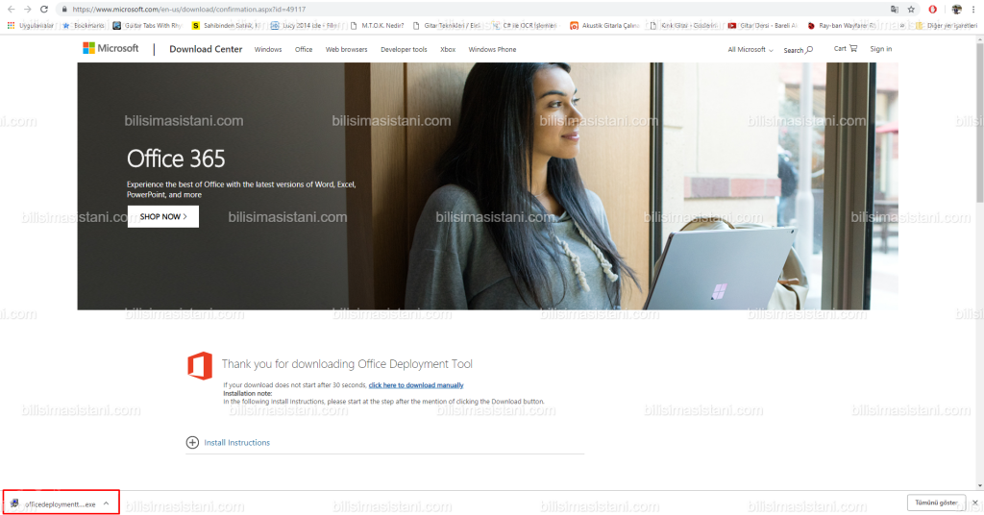Select Developer tools in the navigation menu
Screen dimensions: 984x515
coord(404,50)
